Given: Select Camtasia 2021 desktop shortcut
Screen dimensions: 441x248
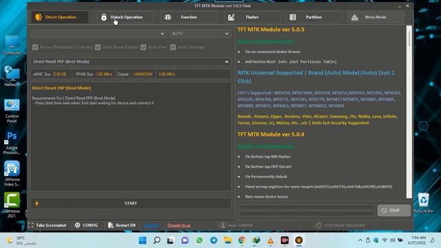Looking at the screenshot, I should [12, 205].
